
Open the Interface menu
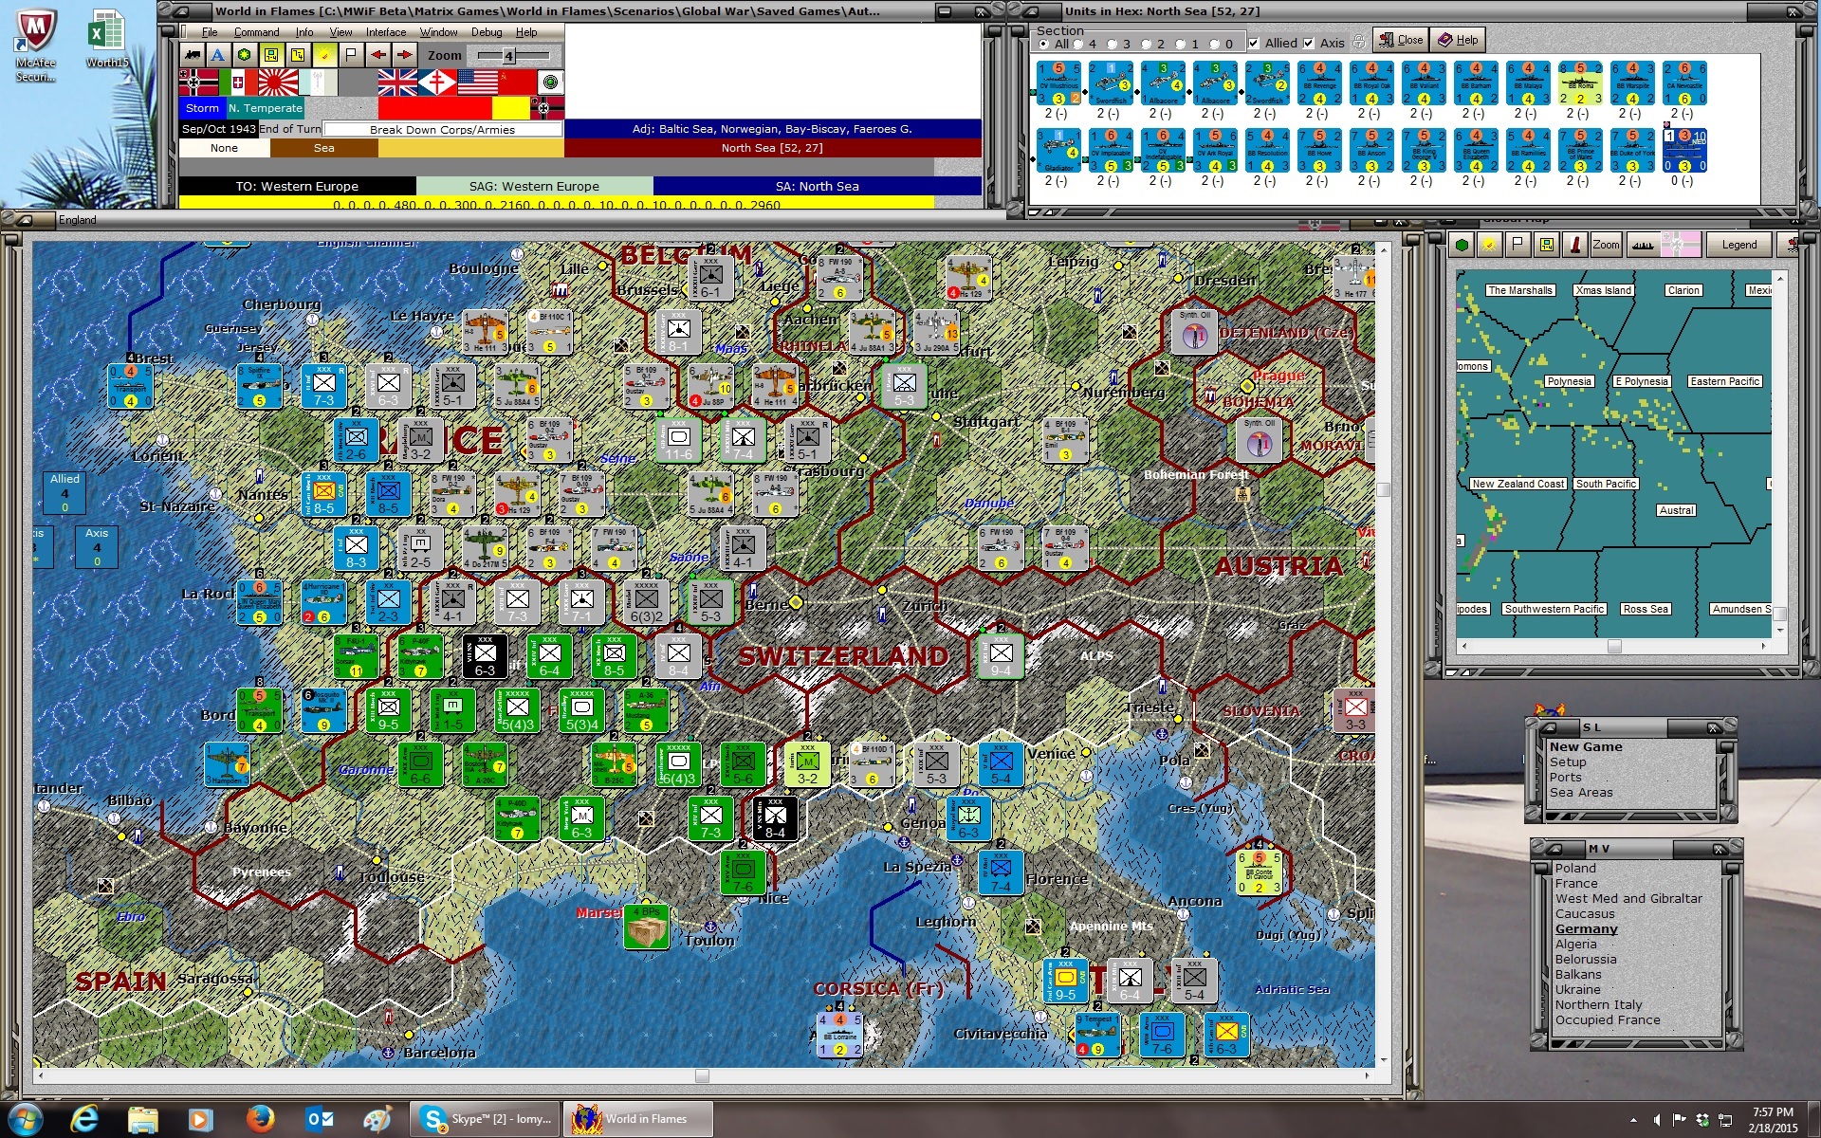click(x=386, y=31)
